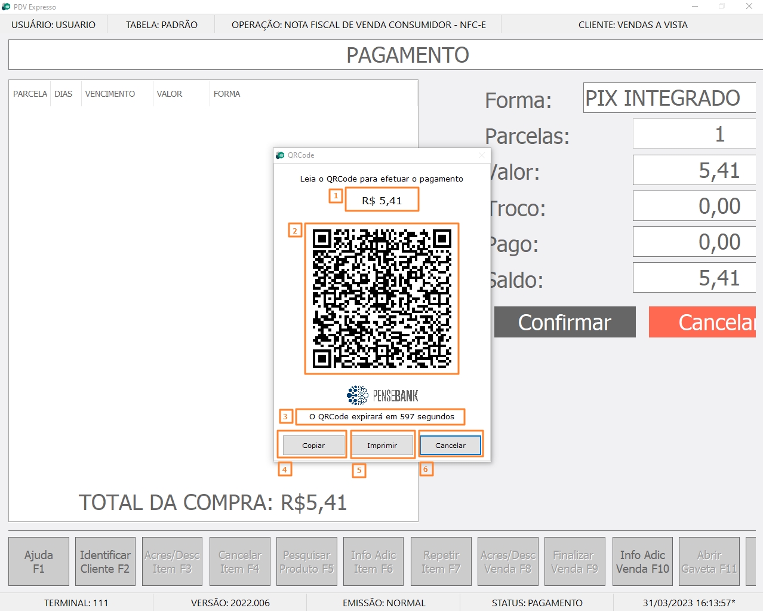Click Finalizar Venda F9 button
The height and width of the screenshot is (611, 763).
pos(575,561)
